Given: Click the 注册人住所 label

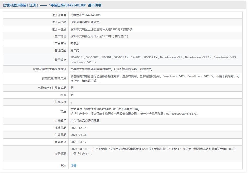Looking at the screenshot, I should (59, 29).
